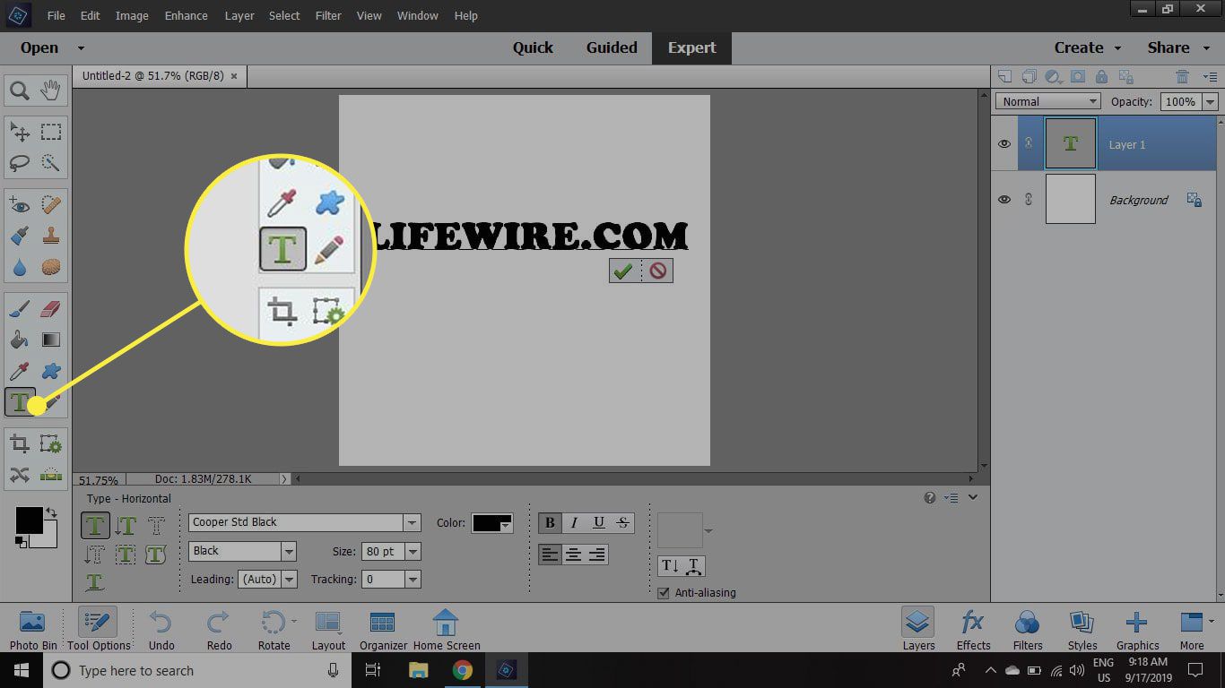Select the Move tool

(20, 133)
